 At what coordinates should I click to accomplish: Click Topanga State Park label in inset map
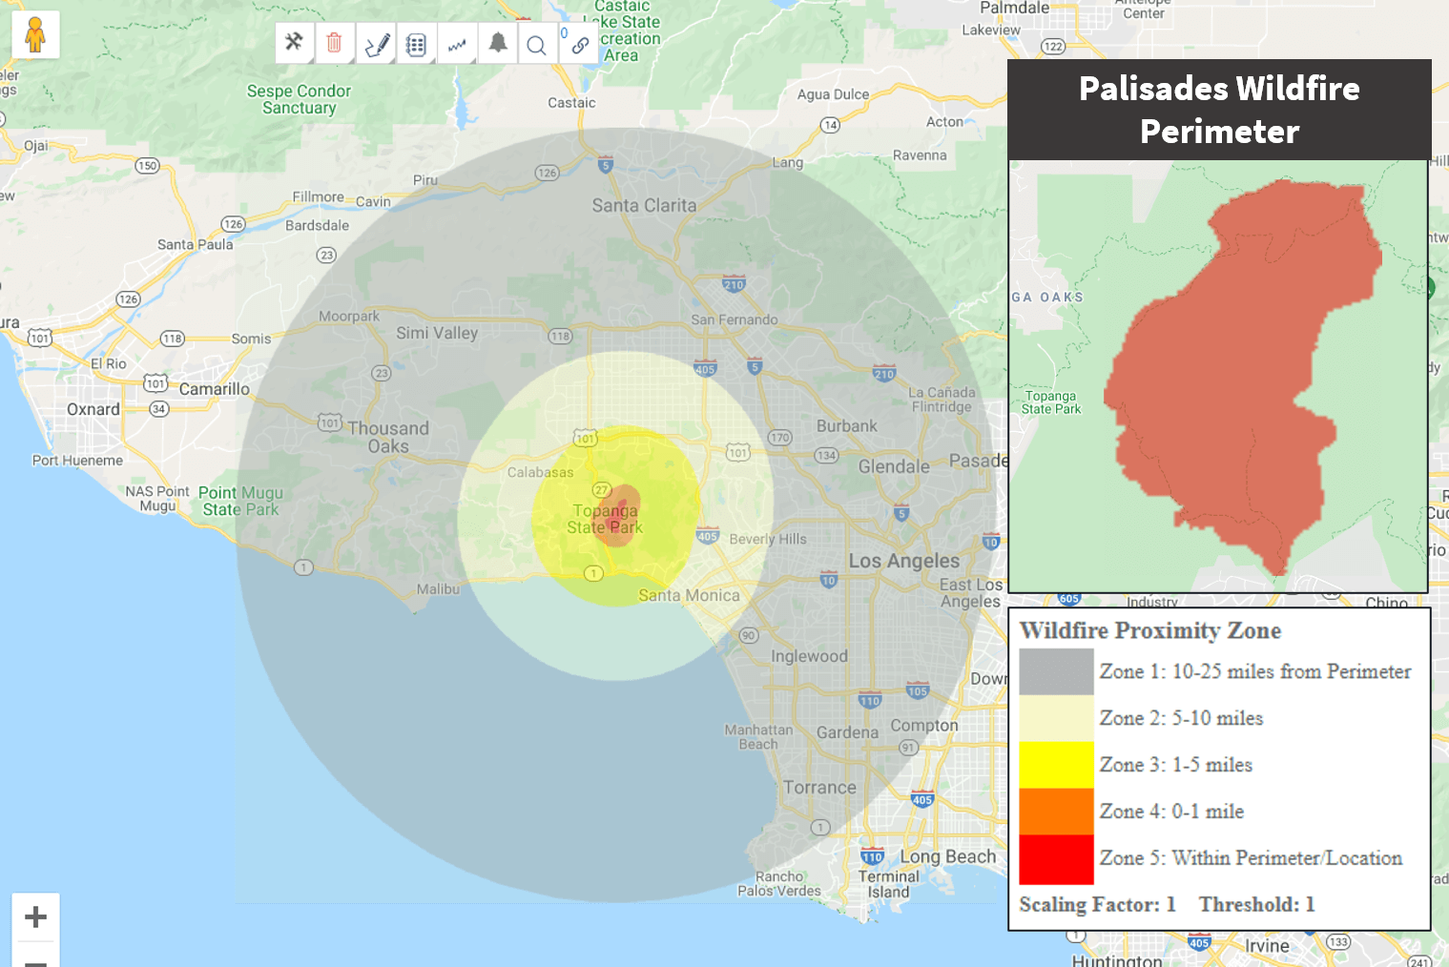(1050, 402)
